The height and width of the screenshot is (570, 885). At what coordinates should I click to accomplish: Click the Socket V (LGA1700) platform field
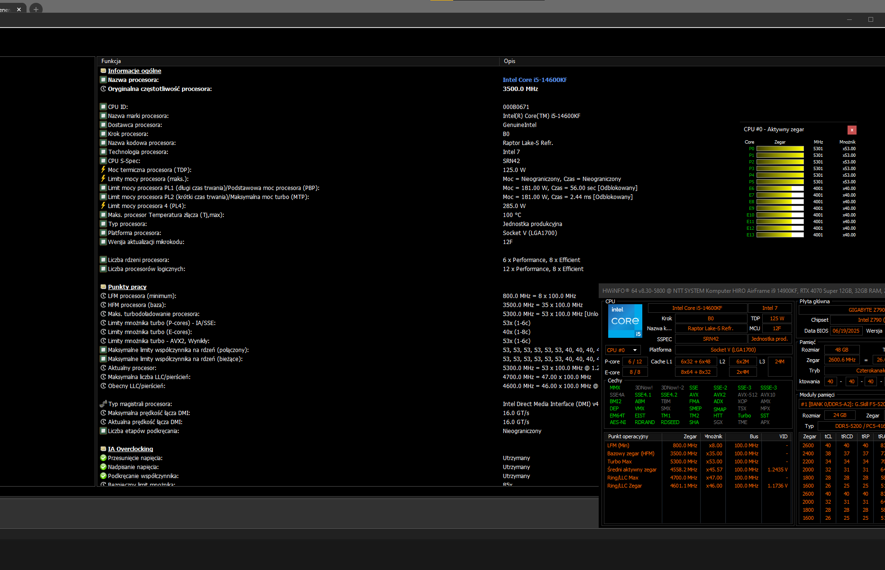[733, 350]
